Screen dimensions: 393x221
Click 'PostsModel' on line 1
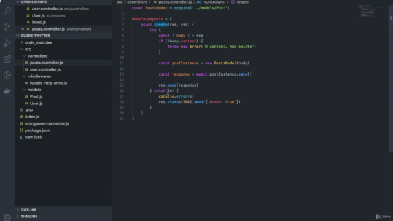pyautogui.click(x=156, y=8)
